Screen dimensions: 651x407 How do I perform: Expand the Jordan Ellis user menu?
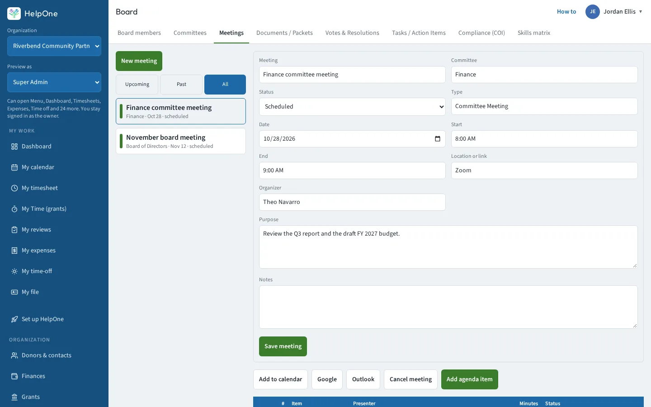point(614,12)
